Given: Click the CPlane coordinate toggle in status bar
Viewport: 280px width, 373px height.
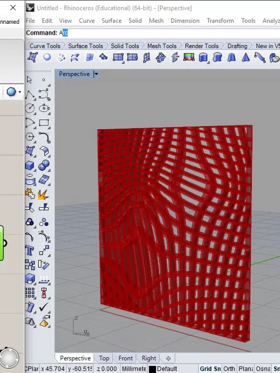Looking at the screenshot, I should click(32, 369).
